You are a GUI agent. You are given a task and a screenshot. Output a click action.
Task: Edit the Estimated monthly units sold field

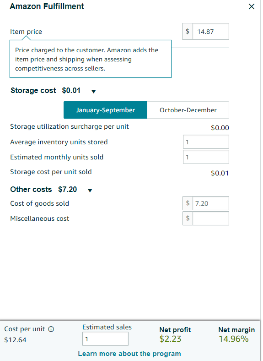pos(206,157)
